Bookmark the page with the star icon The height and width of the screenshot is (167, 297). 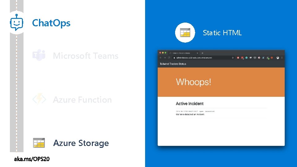(233, 58)
